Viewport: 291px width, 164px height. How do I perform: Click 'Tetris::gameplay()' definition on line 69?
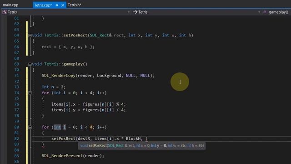click(x=65, y=64)
